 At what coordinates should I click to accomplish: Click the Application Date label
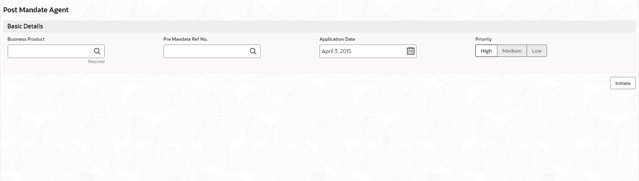click(337, 39)
